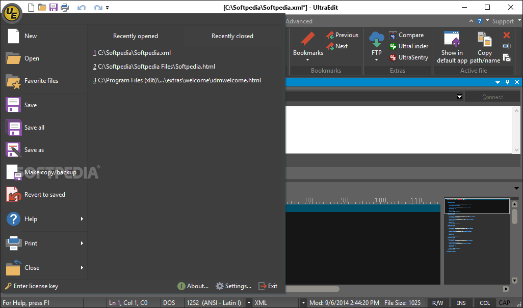Open the Bookmarks dropdown arrow
Image resolution: width=523 pixels, height=308 pixels.
coord(307,60)
